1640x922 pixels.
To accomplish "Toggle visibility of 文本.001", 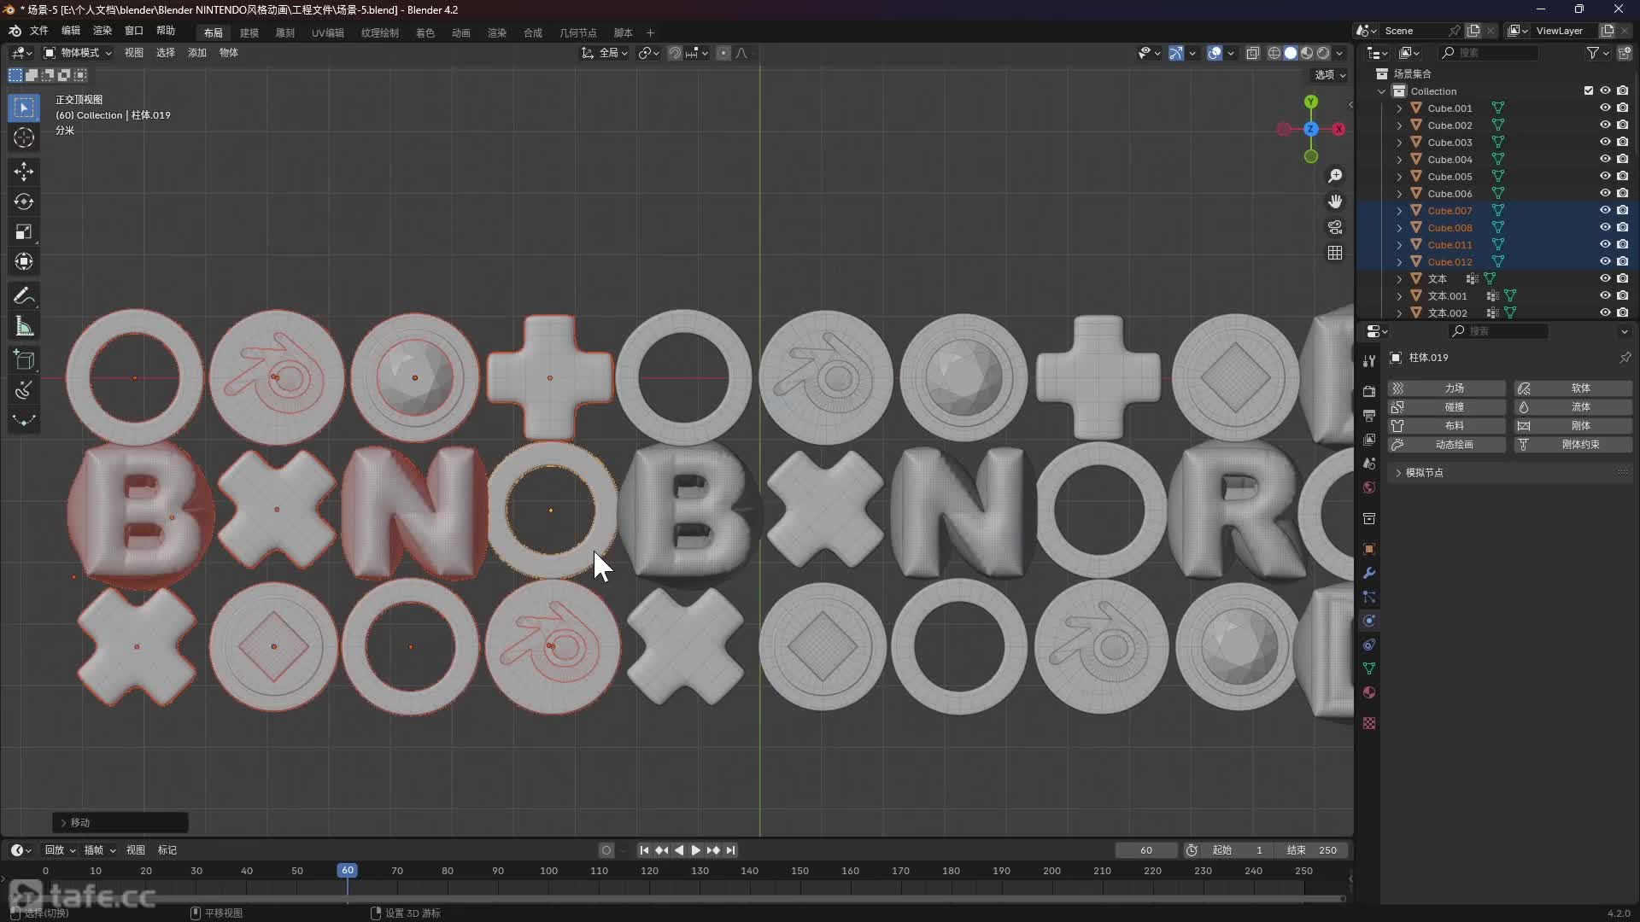I will tap(1605, 296).
